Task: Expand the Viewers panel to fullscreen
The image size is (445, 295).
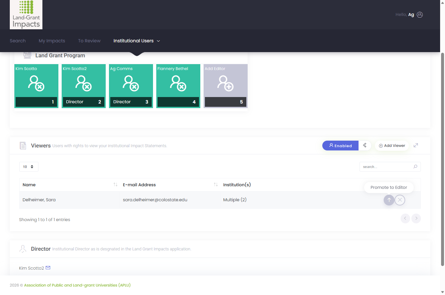Action: (416, 145)
